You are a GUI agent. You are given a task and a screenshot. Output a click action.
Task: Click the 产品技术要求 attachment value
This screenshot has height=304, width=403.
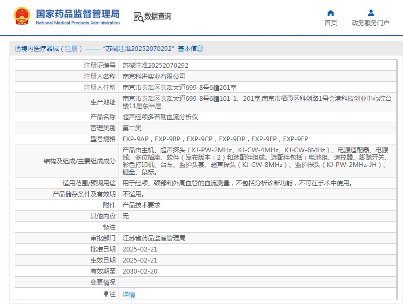click(x=141, y=205)
